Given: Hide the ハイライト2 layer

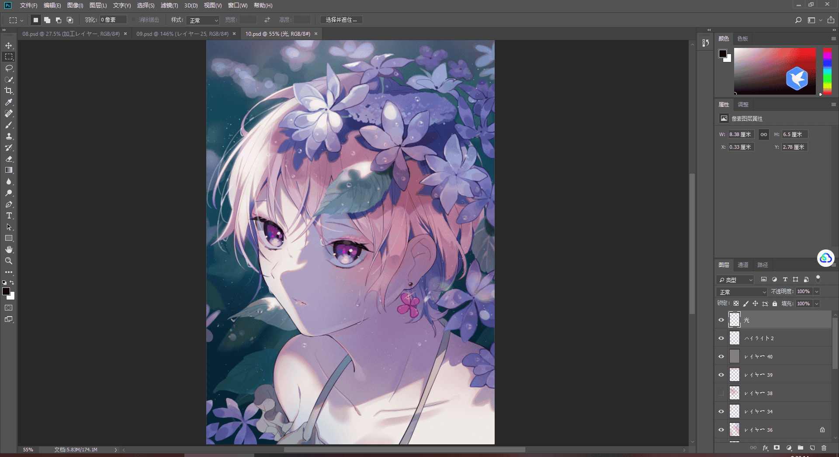Looking at the screenshot, I should coord(721,338).
